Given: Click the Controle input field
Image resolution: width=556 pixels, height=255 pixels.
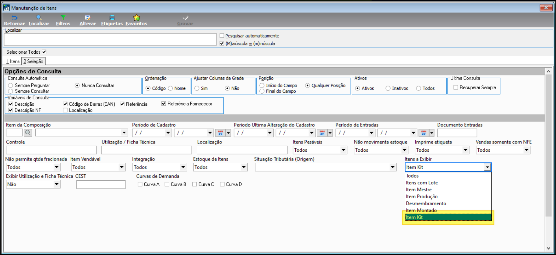Looking at the screenshot, I should pyautogui.click(x=51, y=150).
